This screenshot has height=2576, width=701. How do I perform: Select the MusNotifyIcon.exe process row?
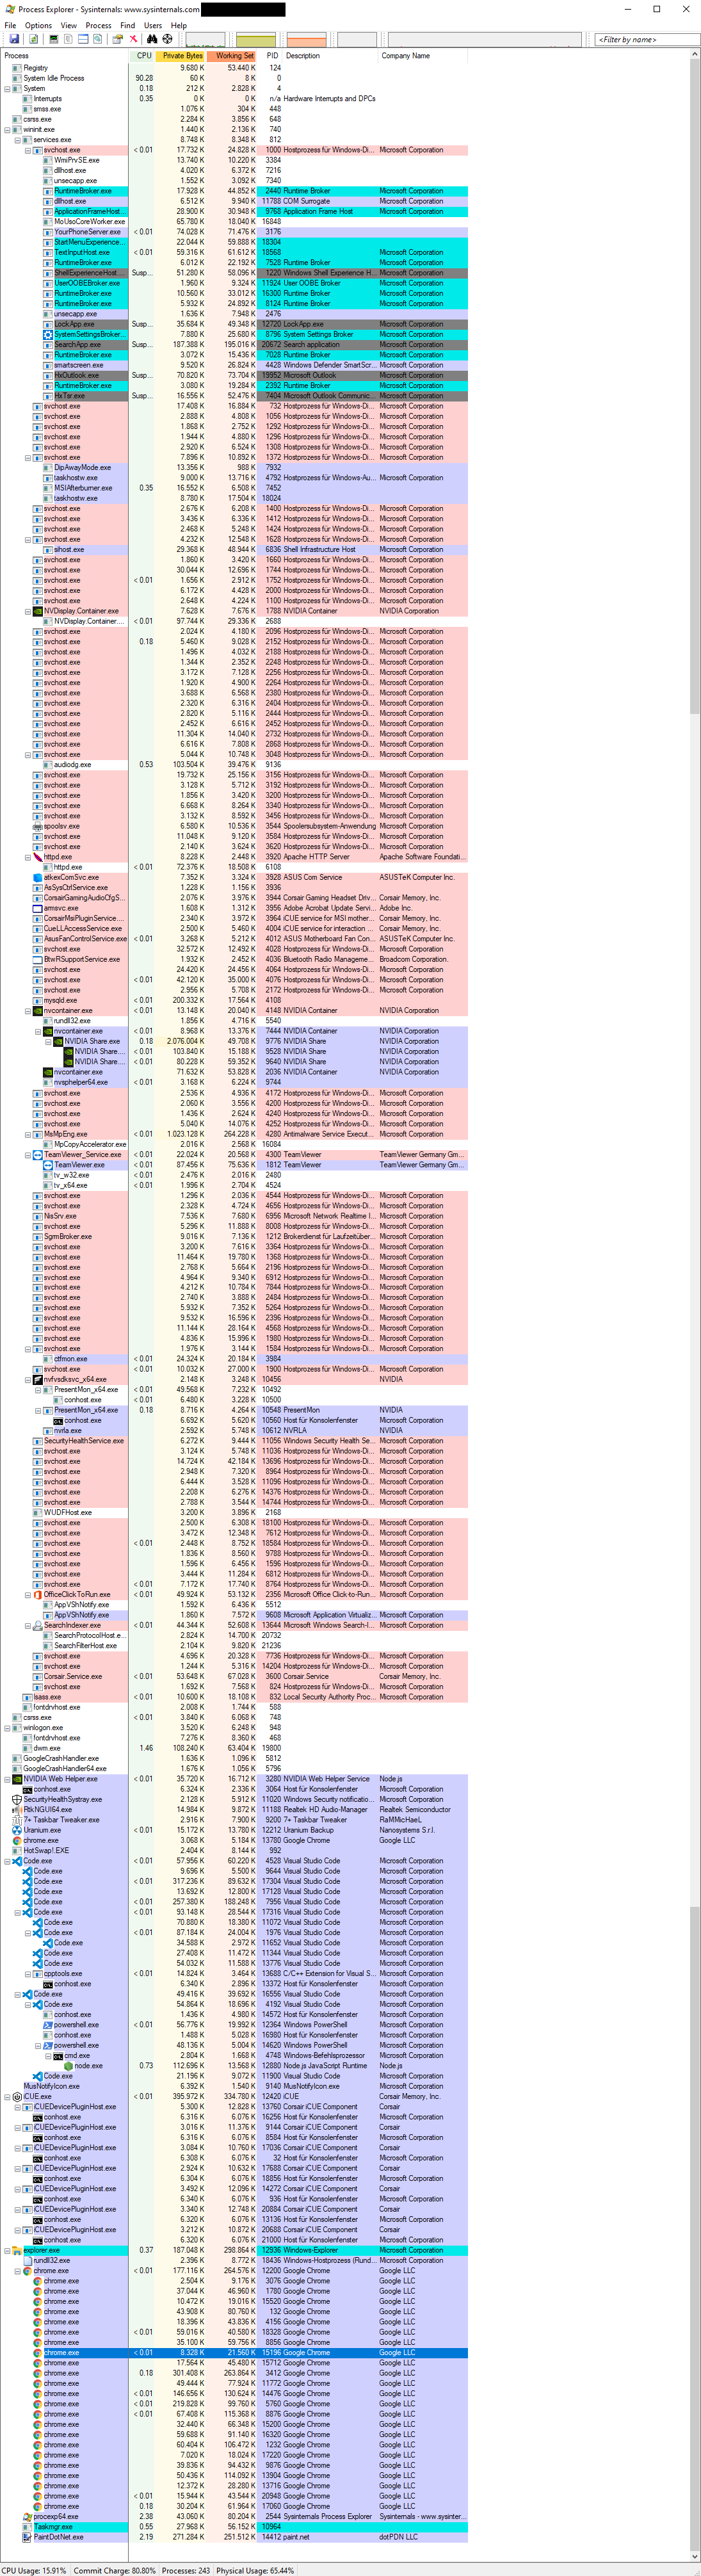pos(235,2086)
